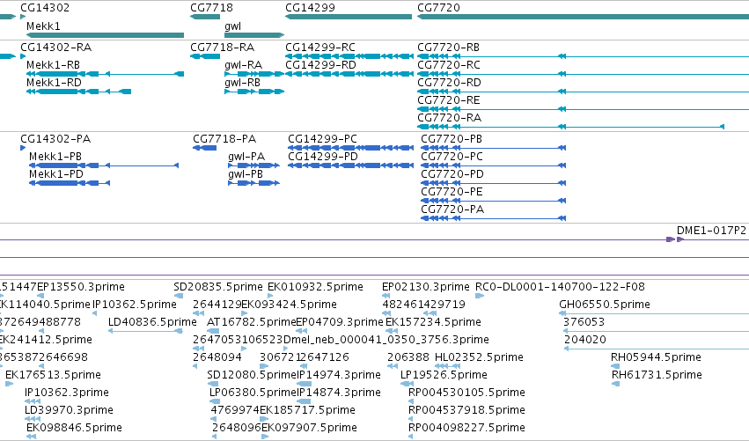749x441 pixels.
Task: Select the EK176513.5prime label
Action: 53,375
